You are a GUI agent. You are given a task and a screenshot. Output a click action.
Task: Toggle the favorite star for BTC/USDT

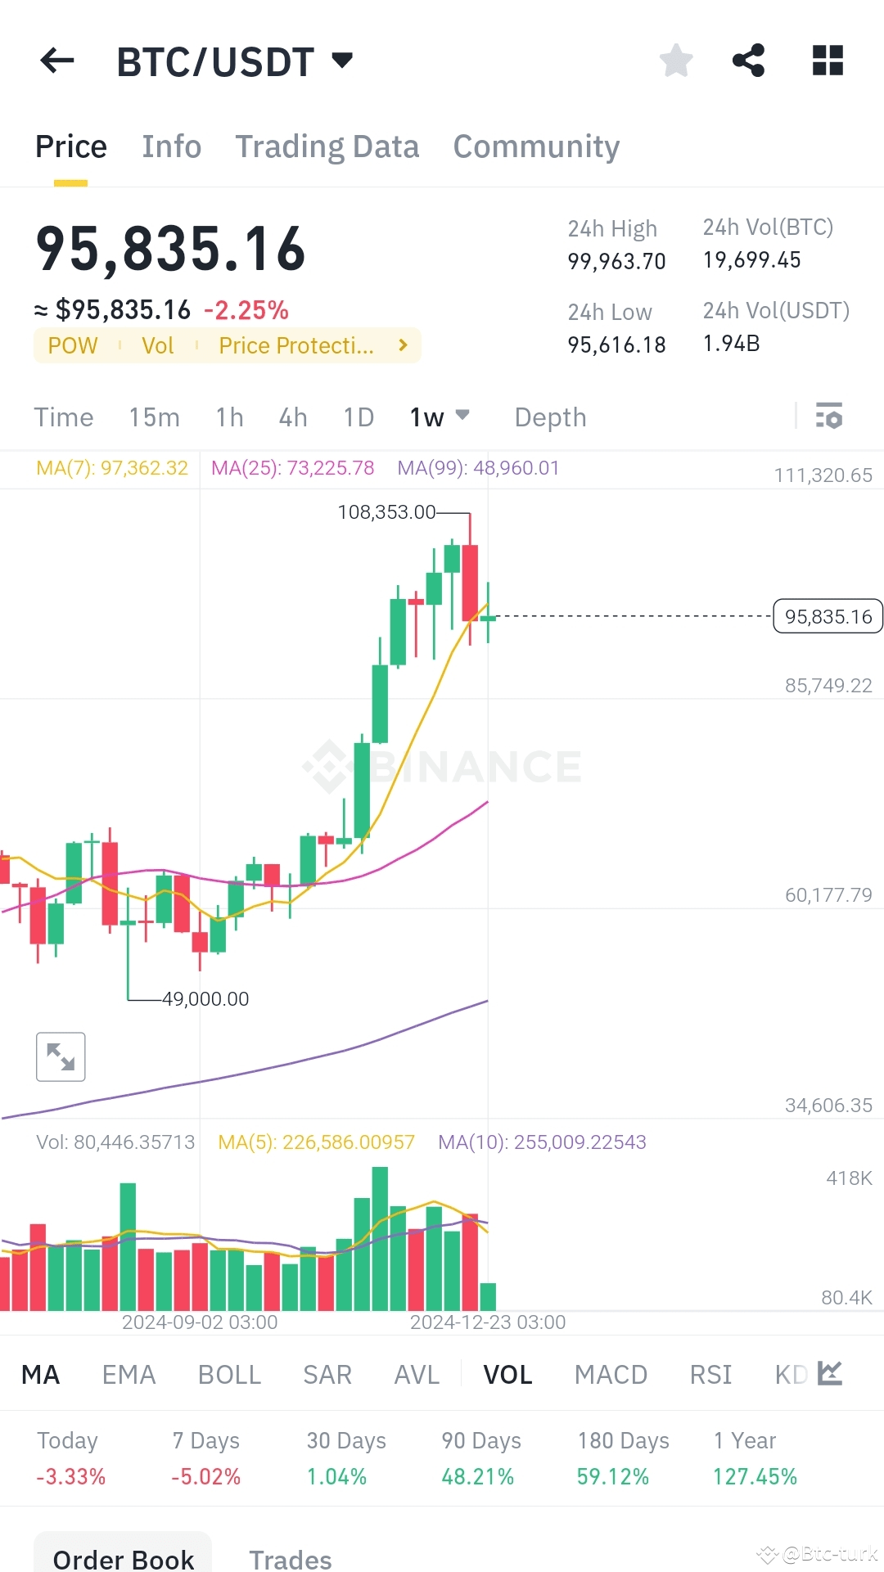tap(676, 60)
